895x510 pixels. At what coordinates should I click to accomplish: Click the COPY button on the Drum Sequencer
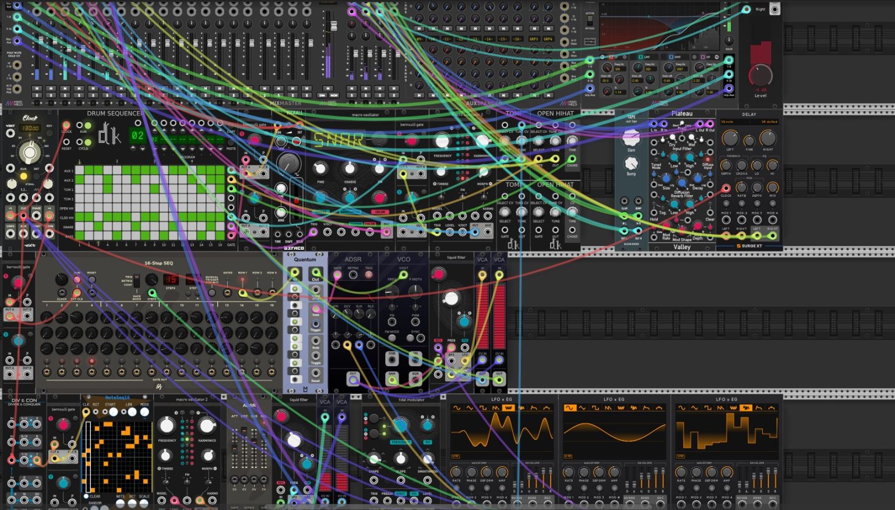tap(231, 126)
